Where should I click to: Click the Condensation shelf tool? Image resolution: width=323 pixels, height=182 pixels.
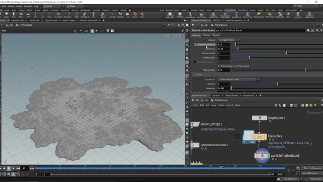[259, 15]
